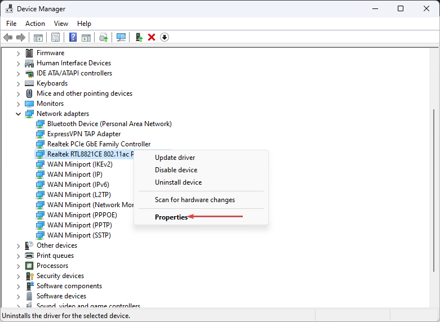Click the black down-arrow disable device icon
This screenshot has width=440, height=322.
165,37
